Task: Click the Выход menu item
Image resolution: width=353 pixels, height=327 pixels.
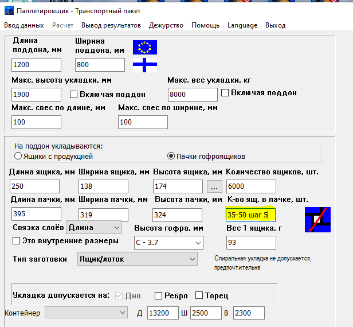Action: (275, 25)
